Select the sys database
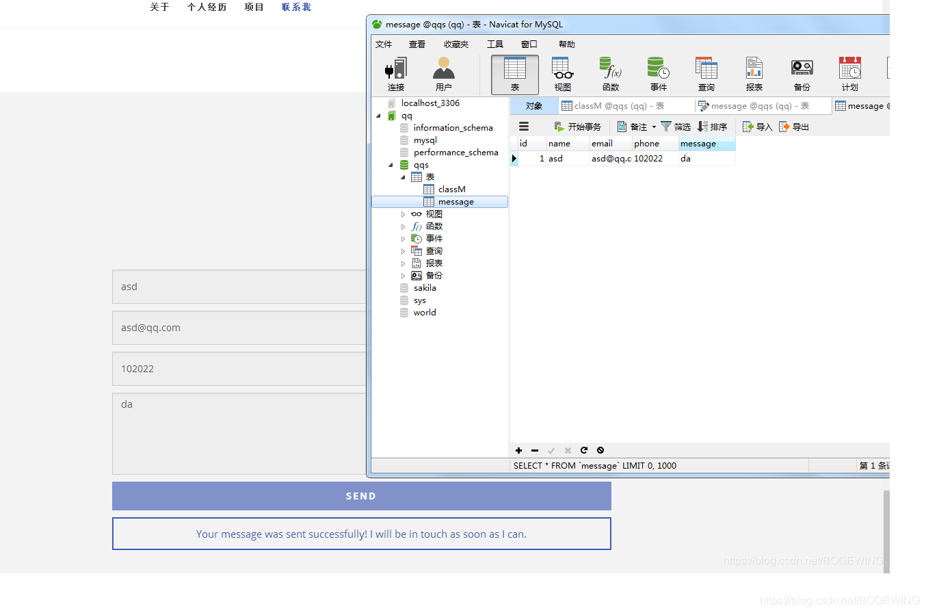 coord(419,300)
